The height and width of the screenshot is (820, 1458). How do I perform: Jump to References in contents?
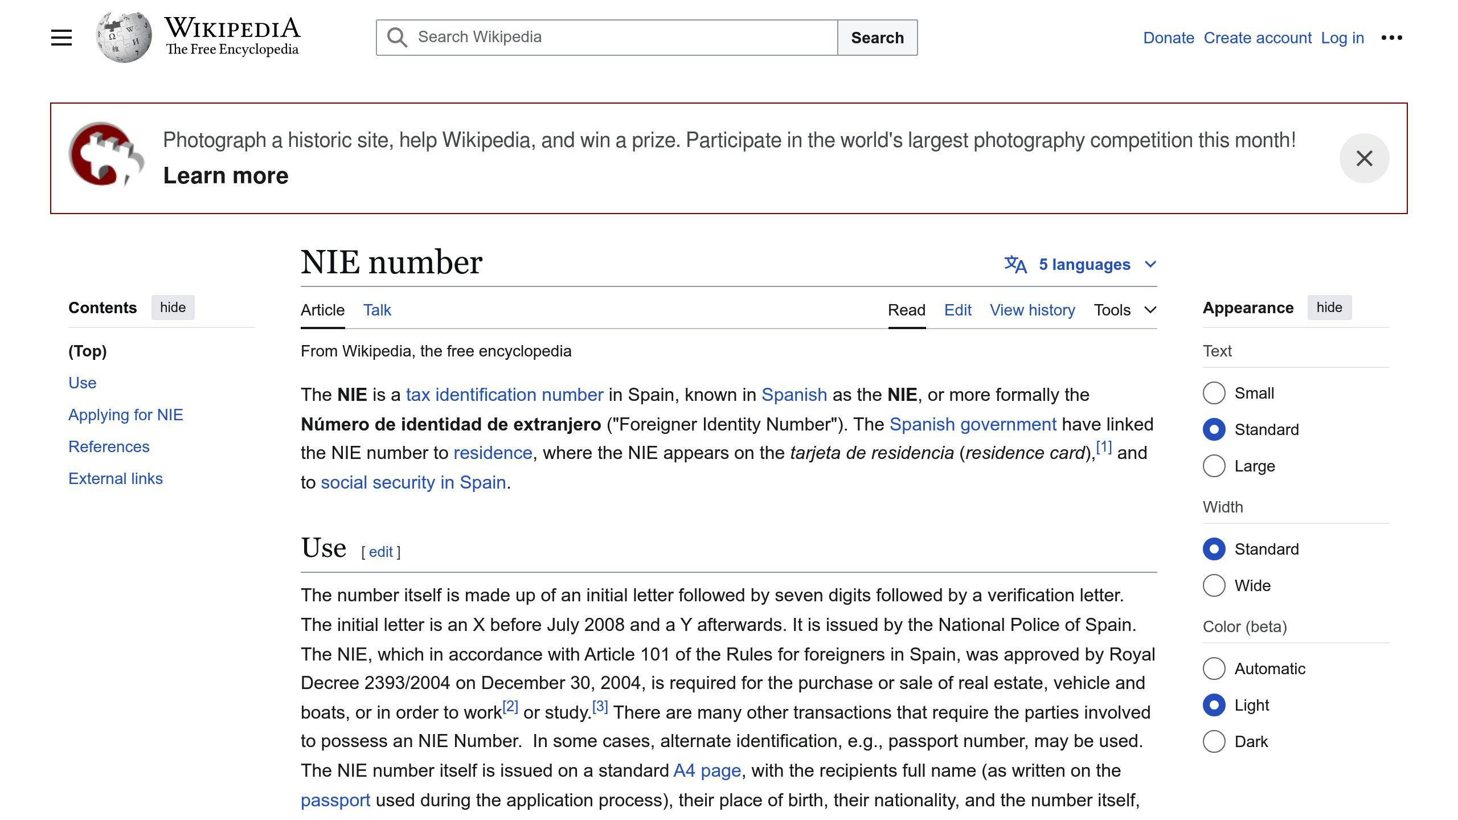(x=109, y=446)
